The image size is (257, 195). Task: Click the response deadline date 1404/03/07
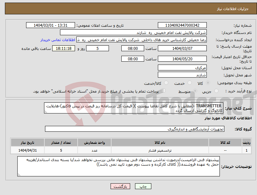pyautogui.click(x=182, y=49)
